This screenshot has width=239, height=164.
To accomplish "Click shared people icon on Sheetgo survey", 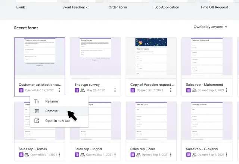I will pyautogui.click(x=83, y=90).
